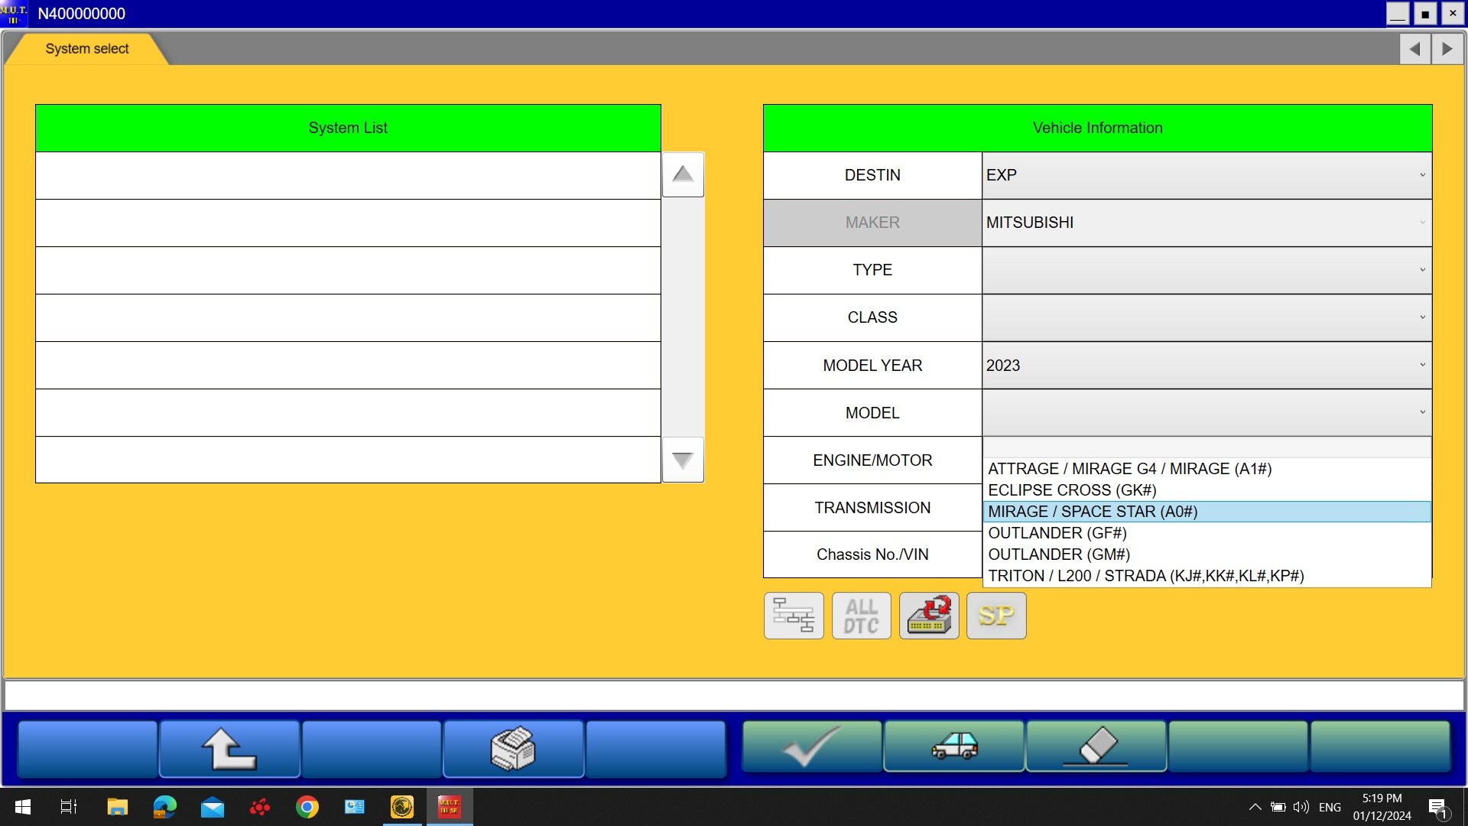1468x826 pixels.
Task: Confirm with the checkmark button
Action: [x=812, y=746]
